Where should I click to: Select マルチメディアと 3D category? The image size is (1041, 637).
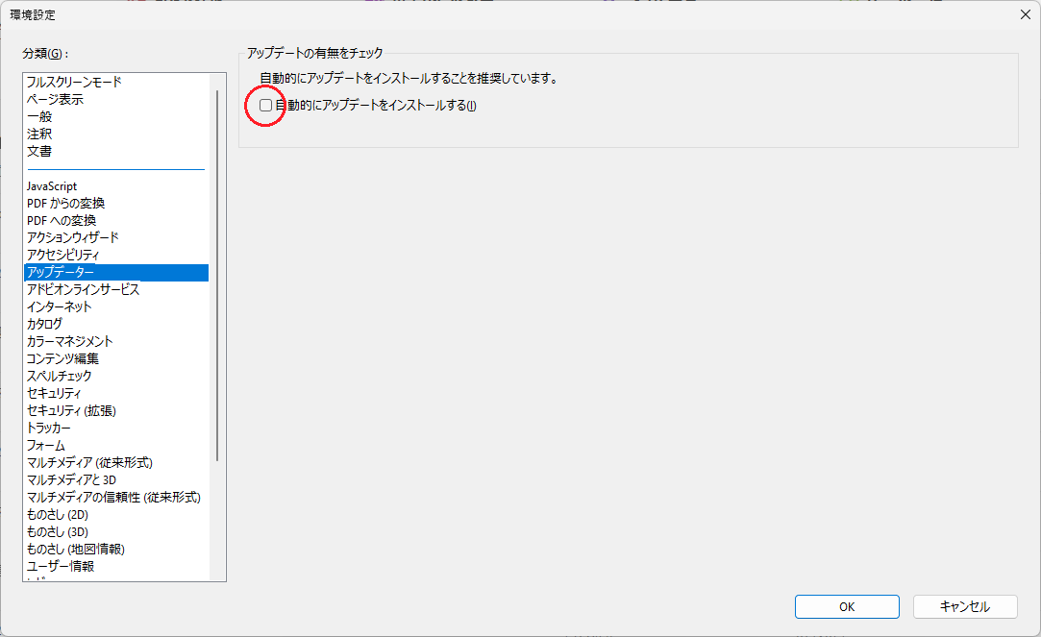[x=116, y=479]
